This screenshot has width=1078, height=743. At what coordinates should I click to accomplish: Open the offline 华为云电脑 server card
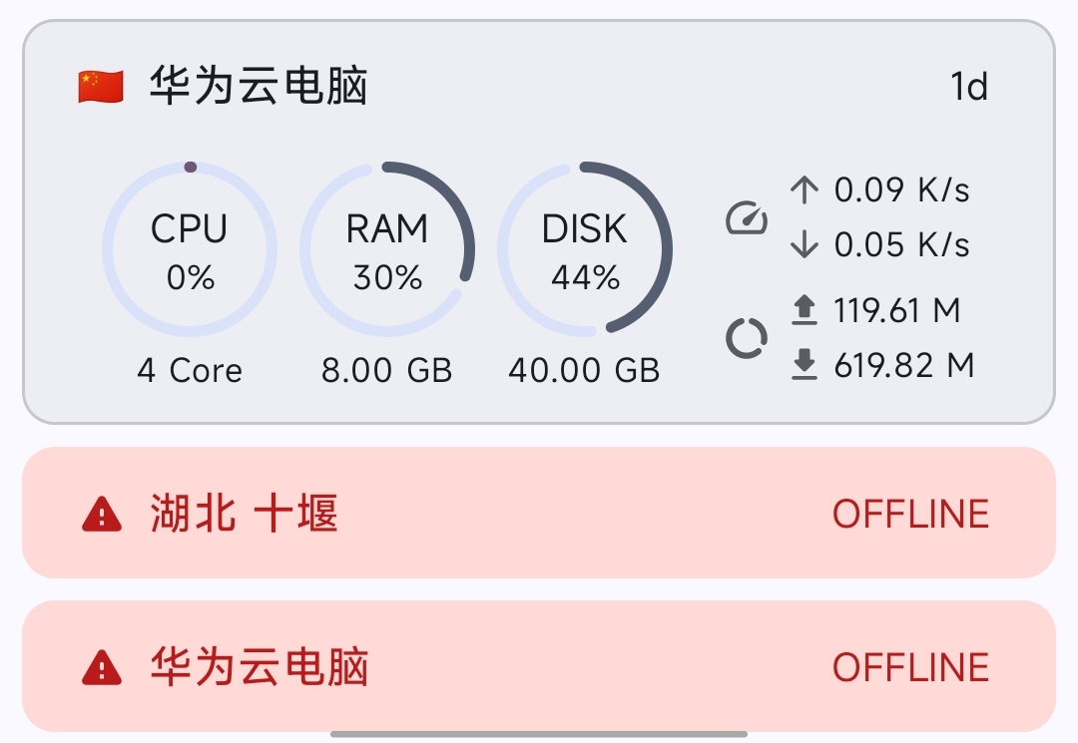click(x=539, y=666)
